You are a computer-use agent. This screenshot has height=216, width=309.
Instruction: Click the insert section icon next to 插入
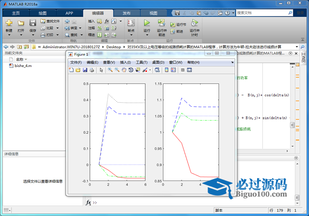pos(99,21)
